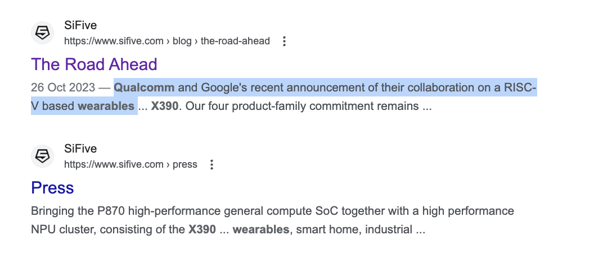The width and height of the screenshot is (603, 258).
Task: Click the SiFive favicon beside The Road Ahead result
Action: click(x=43, y=33)
